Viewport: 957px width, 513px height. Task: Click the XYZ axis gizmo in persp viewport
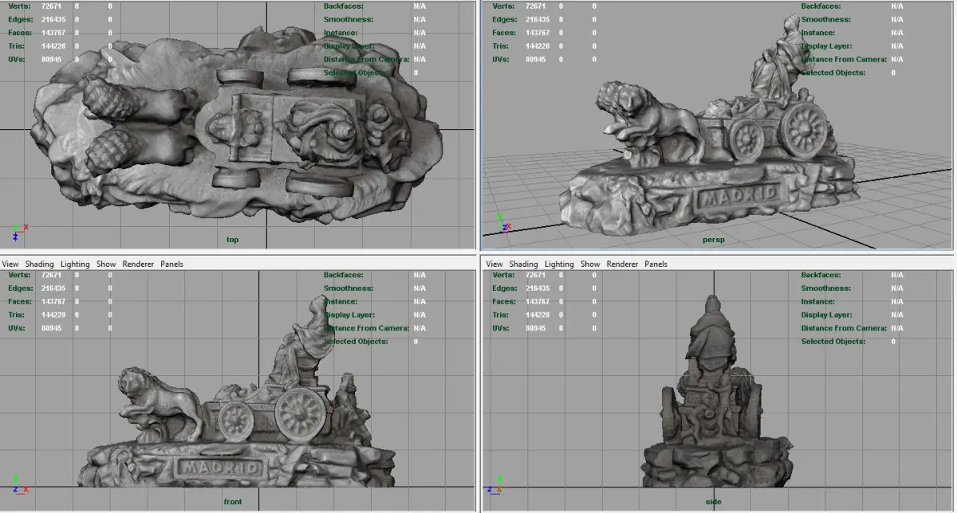(503, 222)
